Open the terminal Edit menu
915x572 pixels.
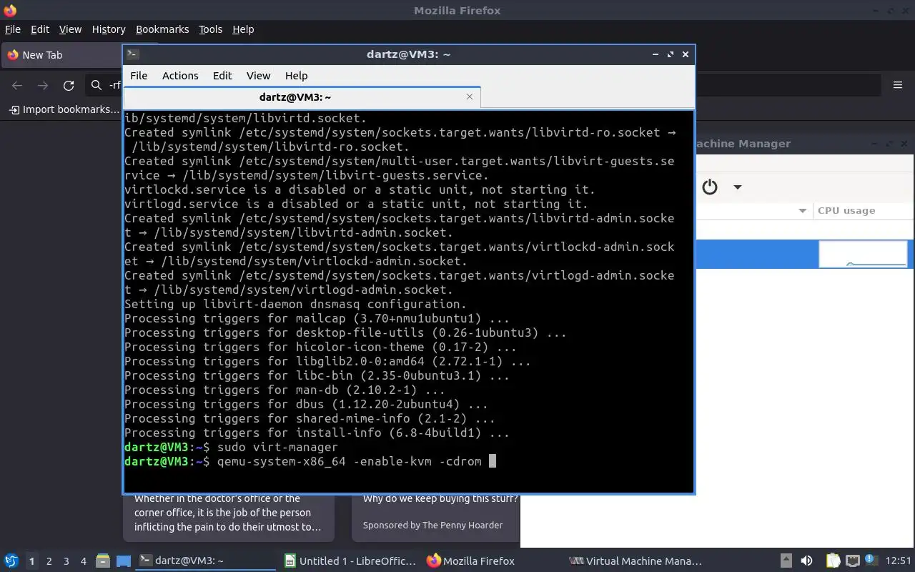222,75
